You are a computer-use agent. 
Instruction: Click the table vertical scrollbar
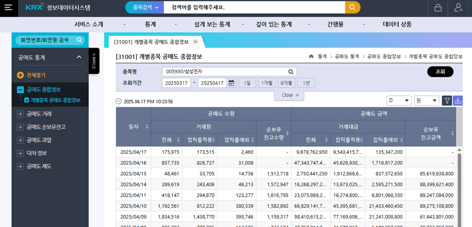(x=459, y=190)
